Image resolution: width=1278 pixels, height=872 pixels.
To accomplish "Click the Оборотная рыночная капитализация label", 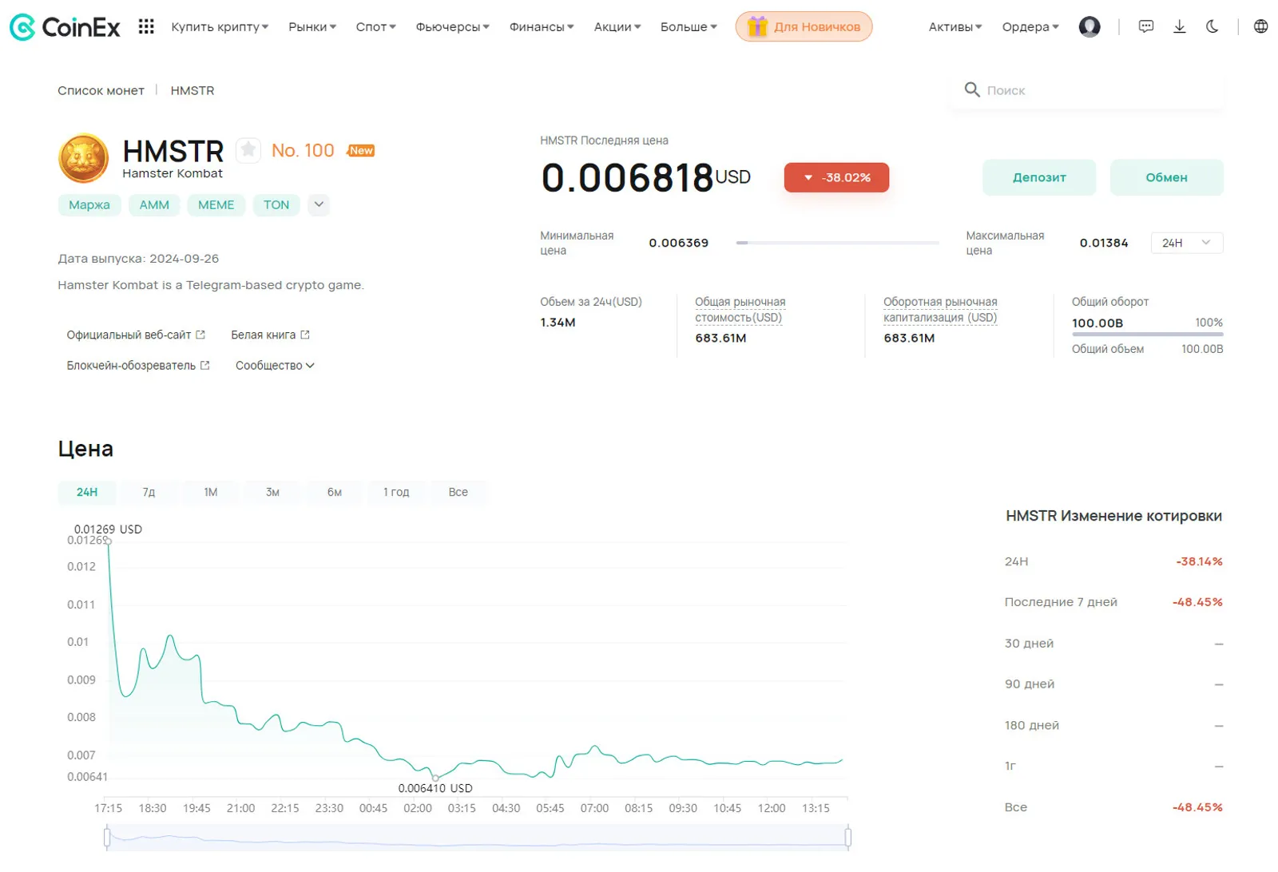I will point(940,310).
